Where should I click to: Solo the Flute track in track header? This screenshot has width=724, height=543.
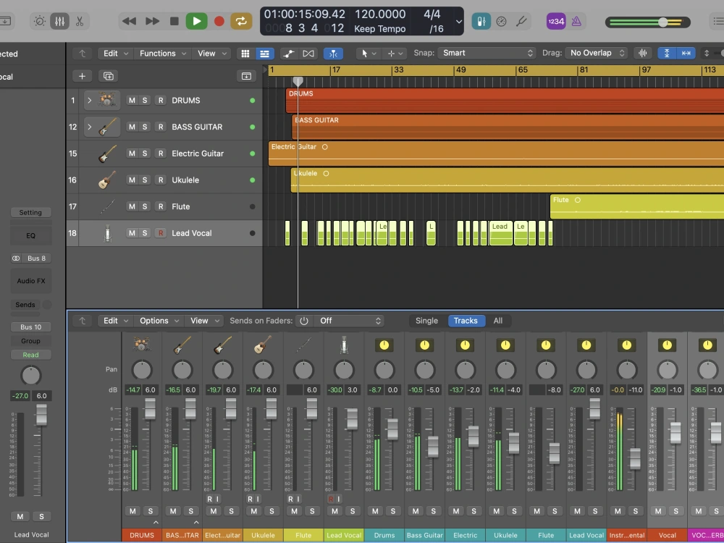point(145,206)
